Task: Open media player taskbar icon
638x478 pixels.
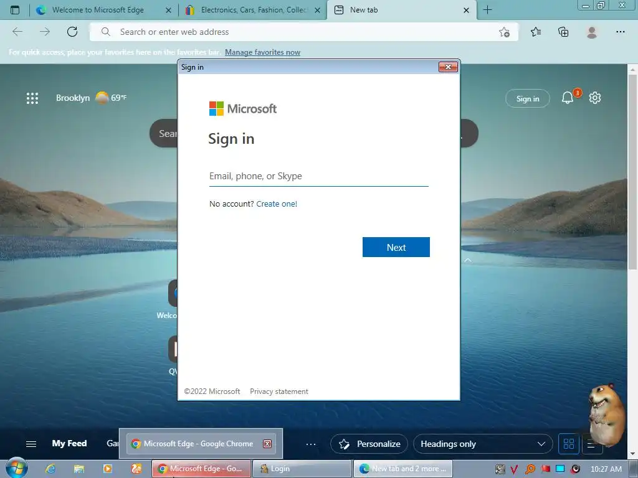Action: tap(108, 469)
